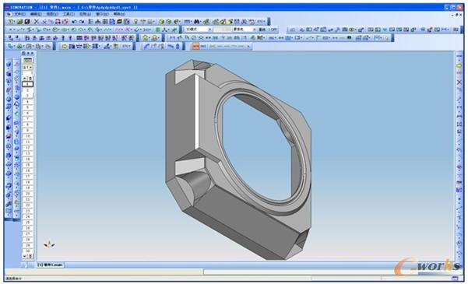Click the undo arrow icon

coord(74,22)
